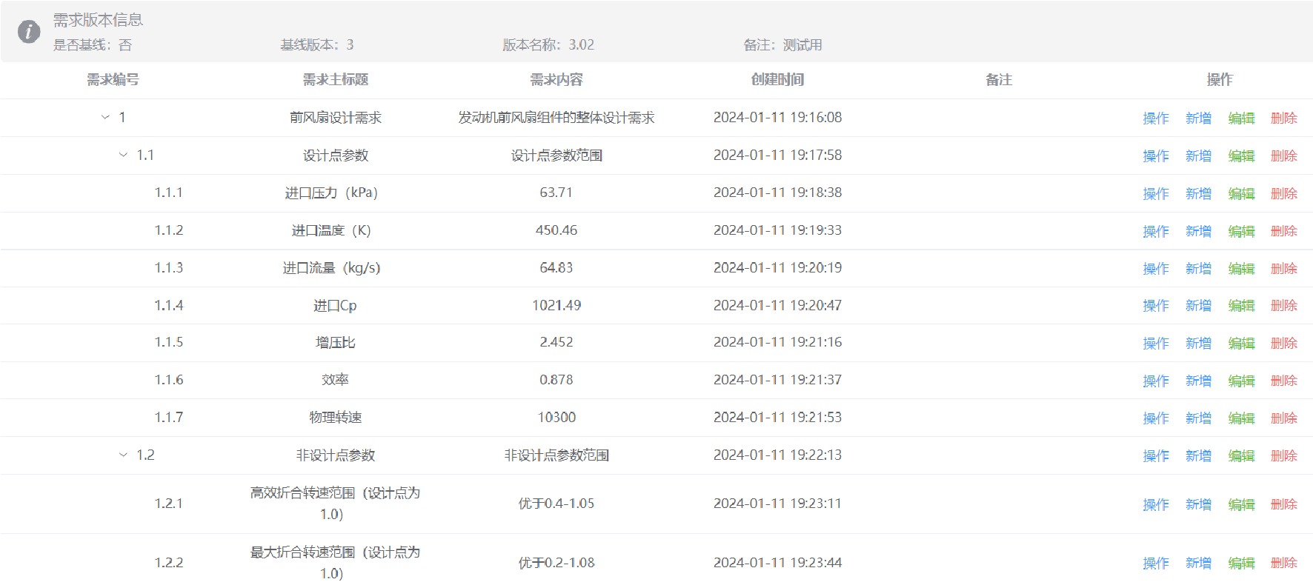Click 新增 in 效率 row
This screenshot has height=585, width=1313.
point(1198,381)
